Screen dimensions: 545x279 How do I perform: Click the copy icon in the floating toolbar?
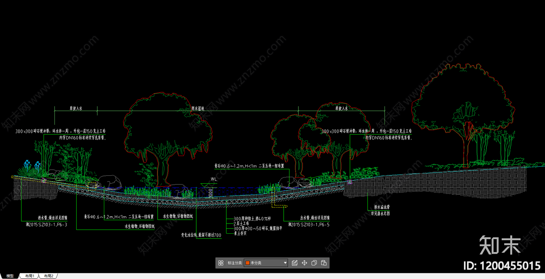(x=314, y=263)
